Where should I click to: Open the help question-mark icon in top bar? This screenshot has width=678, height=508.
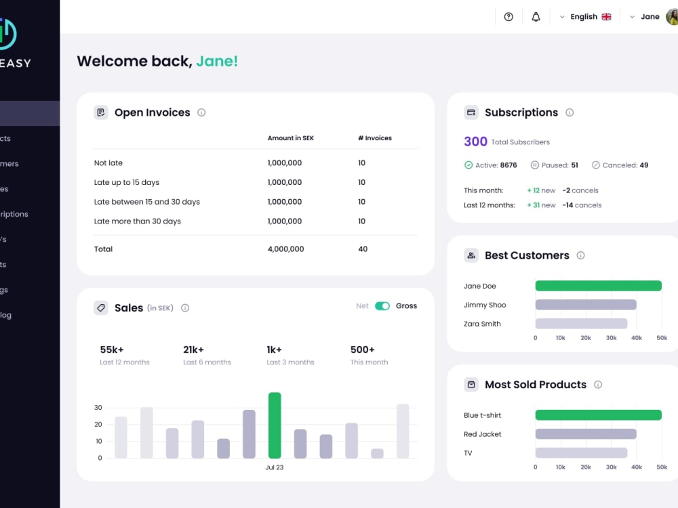tap(509, 16)
